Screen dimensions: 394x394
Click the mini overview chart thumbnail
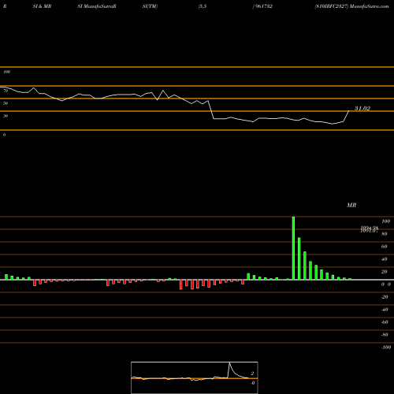(195, 377)
